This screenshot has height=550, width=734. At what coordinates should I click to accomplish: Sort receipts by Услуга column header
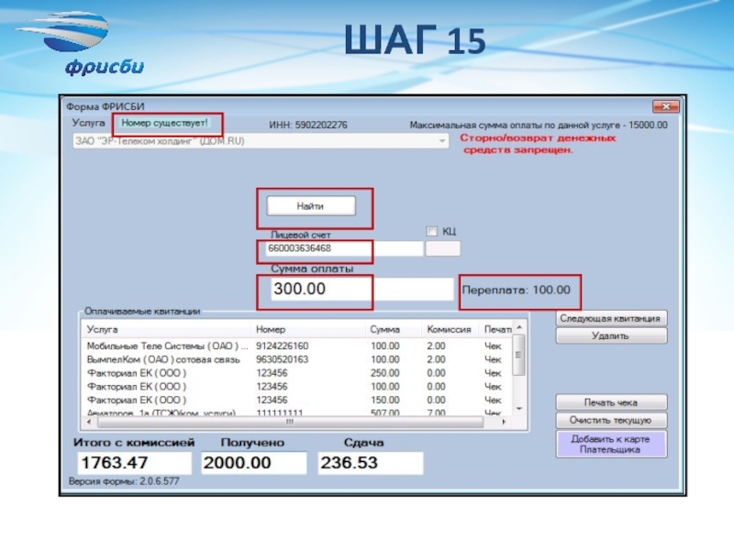click(166, 329)
